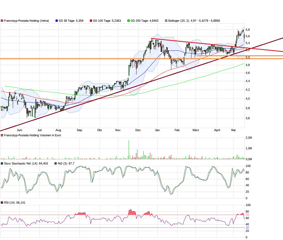Click the Slow Stochastic %K legend icon
The height and width of the screenshot is (240, 283).
click(2, 164)
